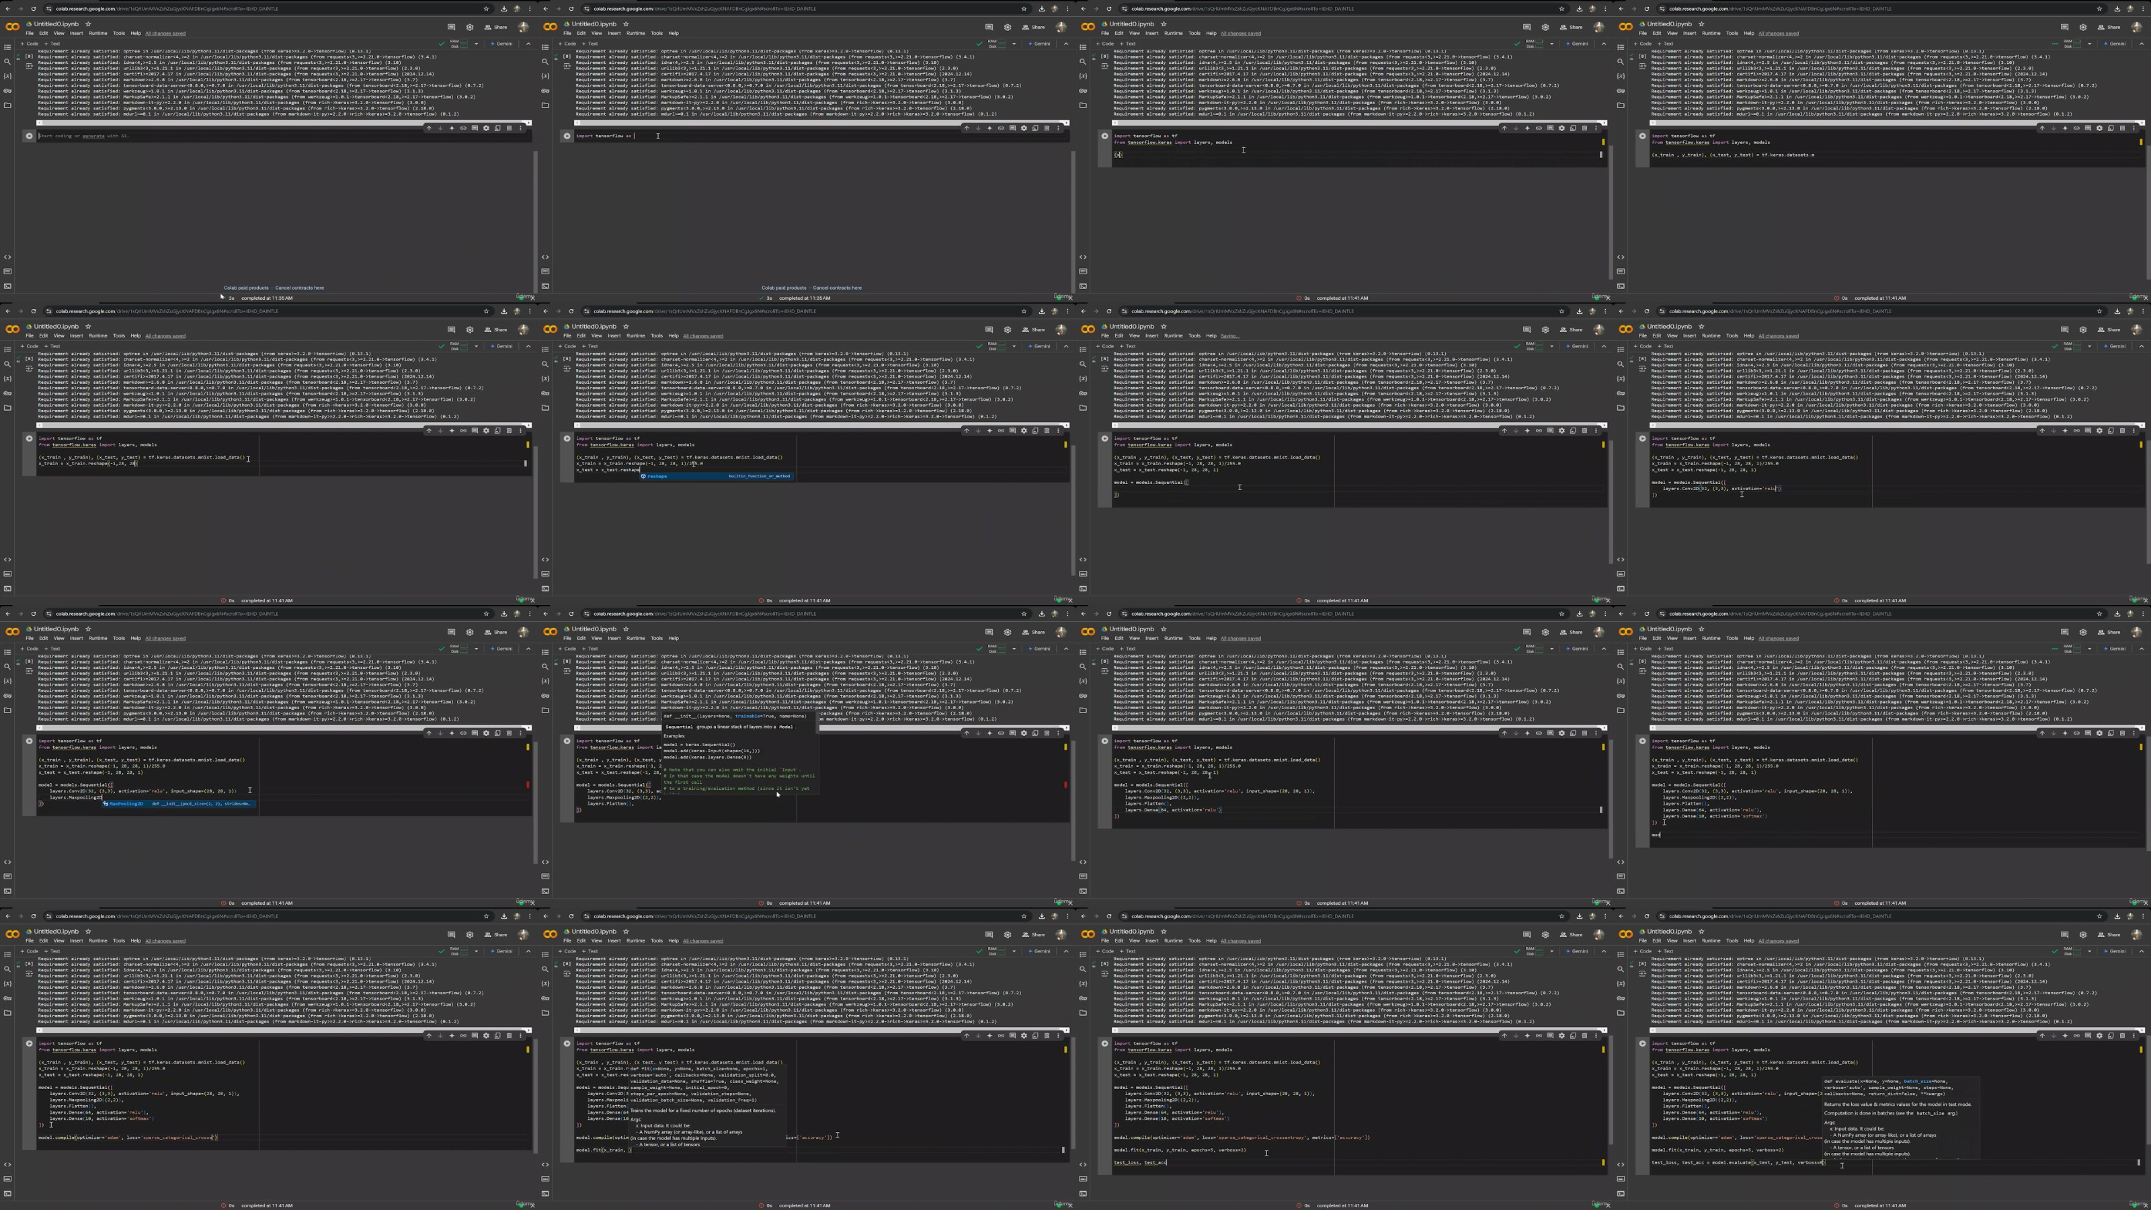Screen dimensions: 2151x1210
Task: Open Files folder panel in the empty-cell notebook
Action: 7,106
